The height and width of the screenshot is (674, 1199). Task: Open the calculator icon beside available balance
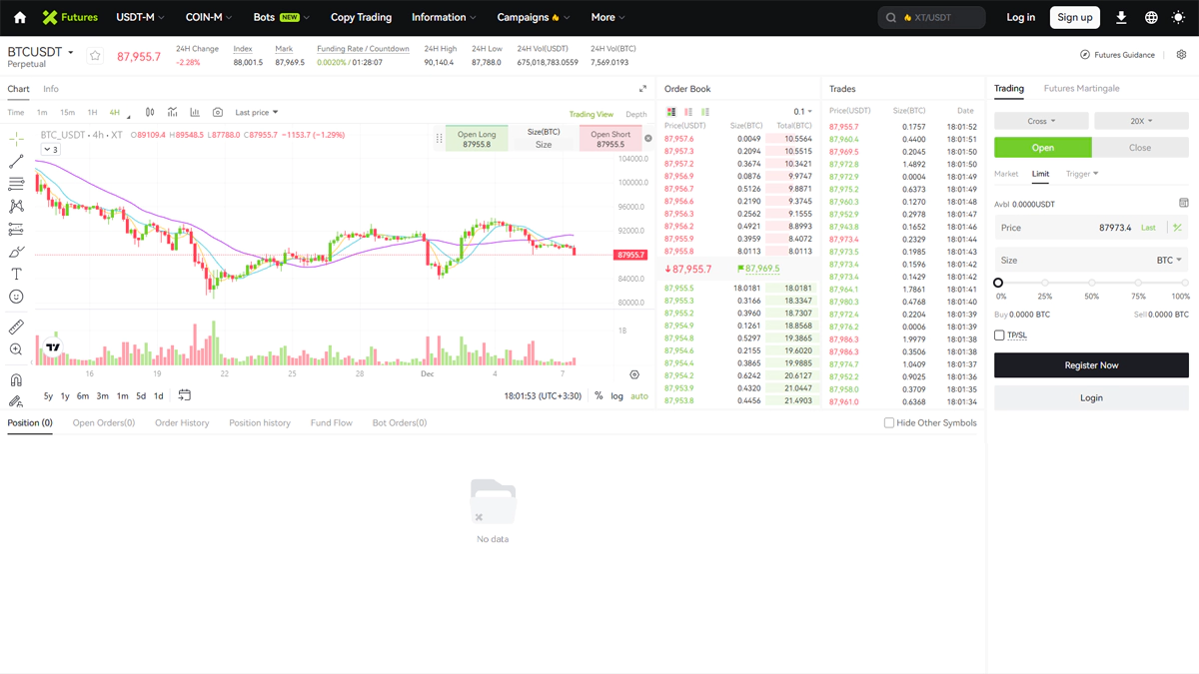coord(1183,204)
